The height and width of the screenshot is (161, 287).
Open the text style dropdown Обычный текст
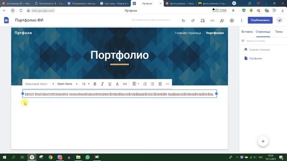(x=39, y=84)
